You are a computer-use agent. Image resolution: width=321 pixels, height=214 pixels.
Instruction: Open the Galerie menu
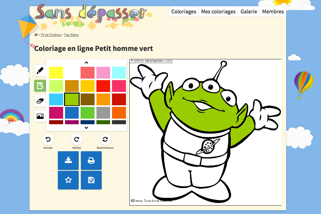(249, 12)
